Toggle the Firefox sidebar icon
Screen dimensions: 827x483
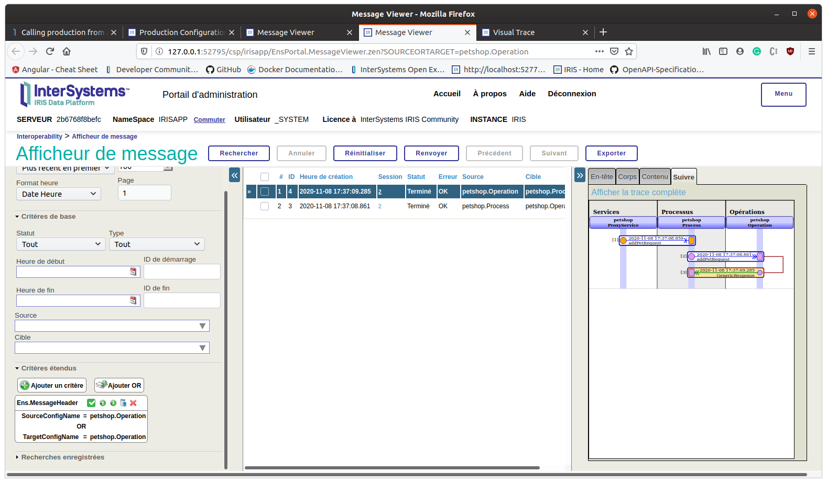tap(723, 51)
